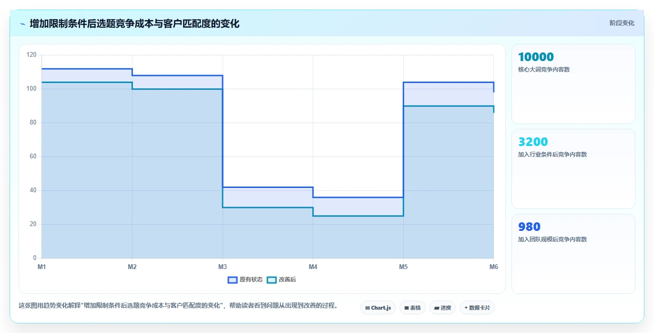
Task: Click the 进度 tag
Action: coord(442,308)
